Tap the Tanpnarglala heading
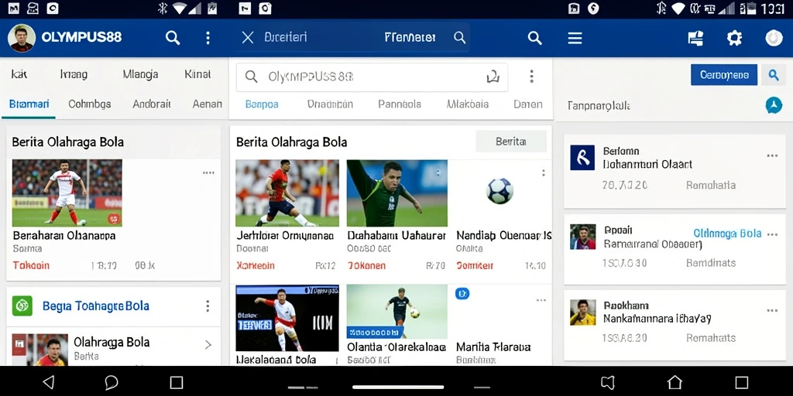This screenshot has width=793, height=396. (599, 106)
